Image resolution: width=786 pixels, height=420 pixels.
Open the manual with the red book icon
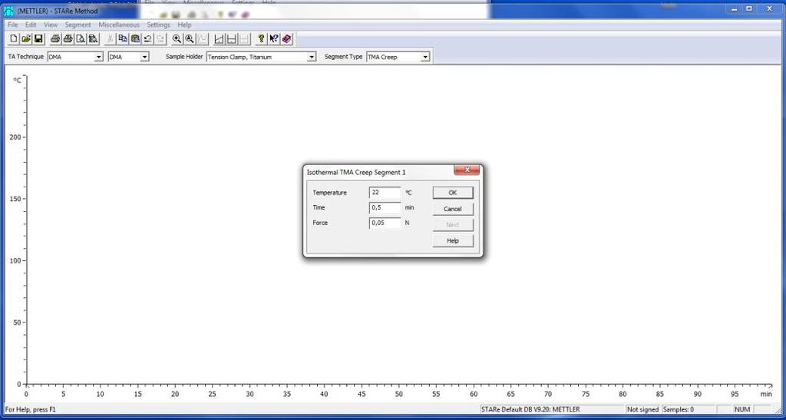point(286,38)
